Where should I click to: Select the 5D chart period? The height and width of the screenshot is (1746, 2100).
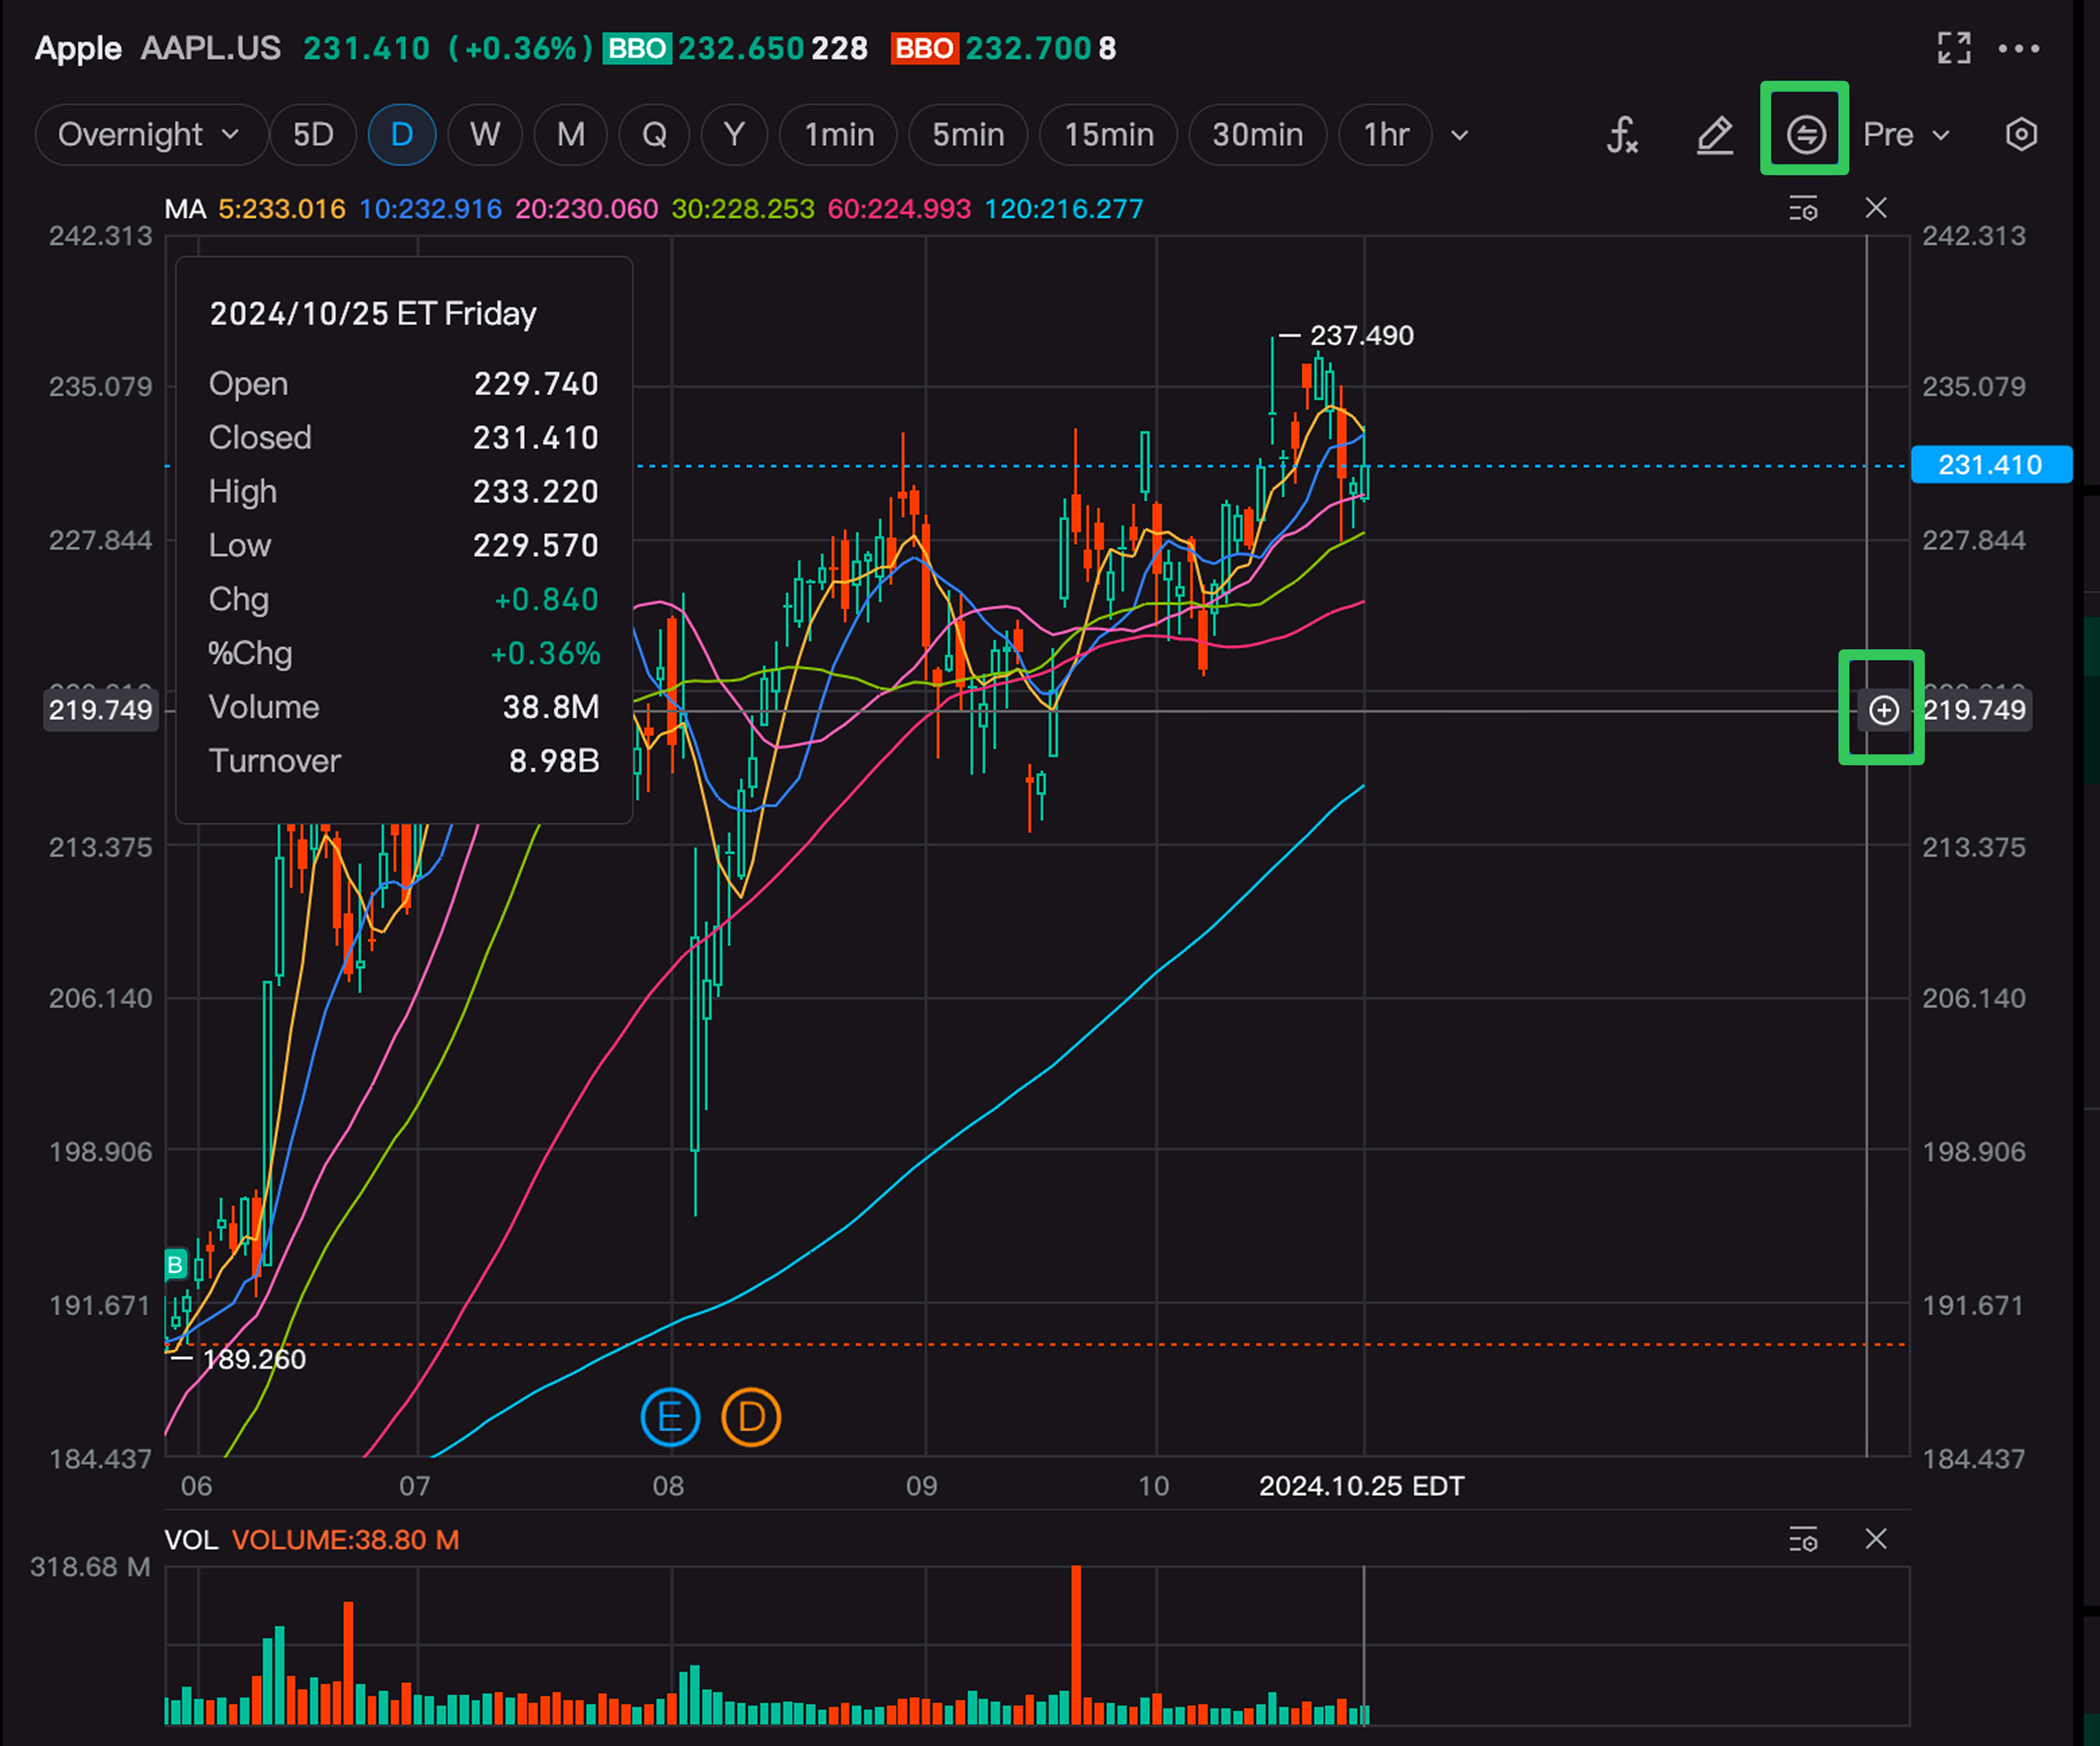(312, 134)
